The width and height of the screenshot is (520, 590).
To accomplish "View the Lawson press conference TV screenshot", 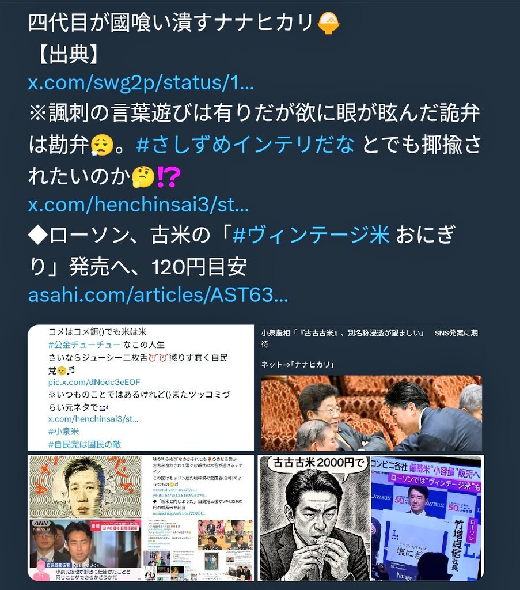I will [426, 518].
